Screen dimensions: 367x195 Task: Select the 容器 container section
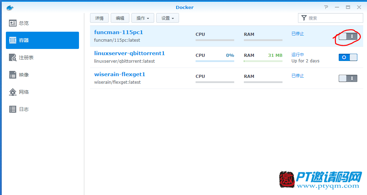[42, 40]
